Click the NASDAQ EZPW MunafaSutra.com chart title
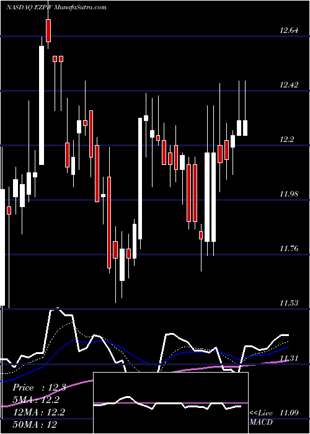This screenshot has width=310, height=434. click(56, 7)
